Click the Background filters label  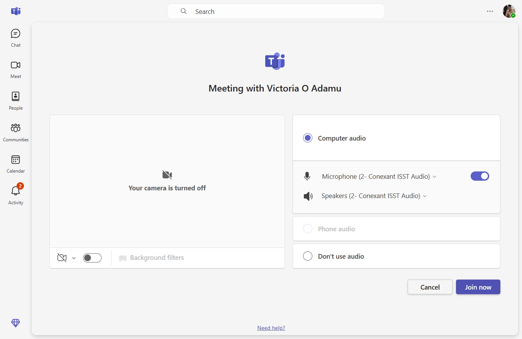157,258
